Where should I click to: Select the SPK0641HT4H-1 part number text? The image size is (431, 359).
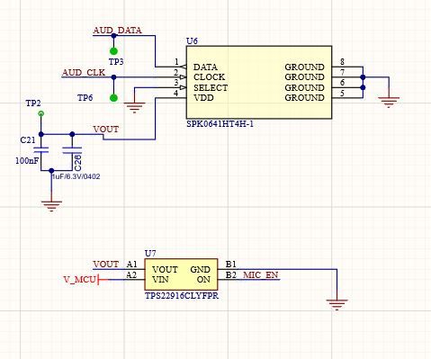coord(220,124)
